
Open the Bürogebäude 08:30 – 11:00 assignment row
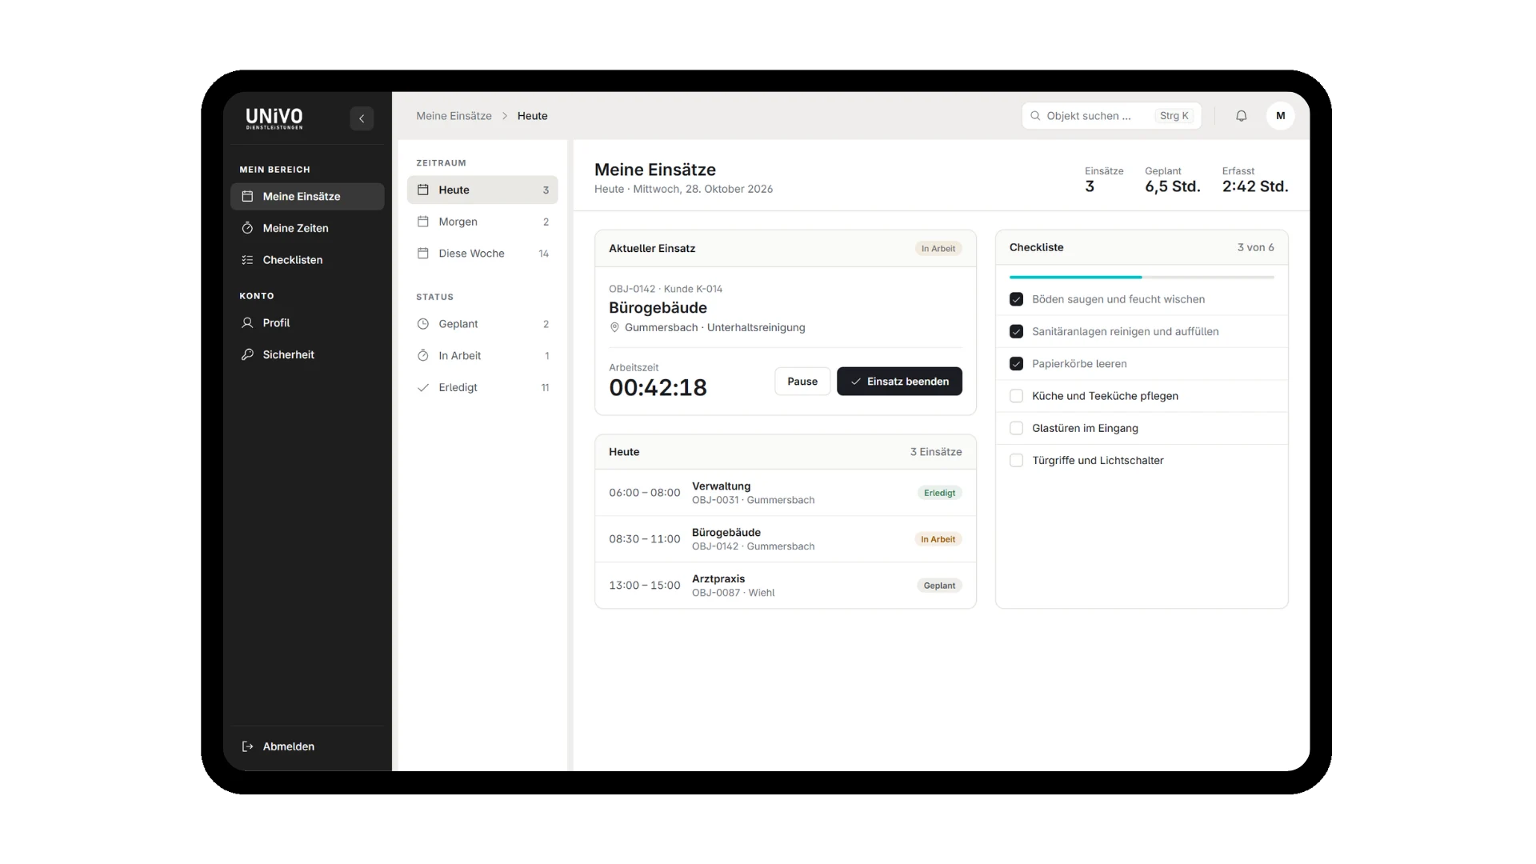786,539
